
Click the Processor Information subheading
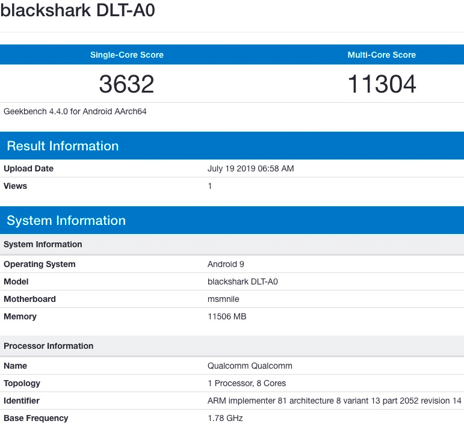tap(49, 346)
